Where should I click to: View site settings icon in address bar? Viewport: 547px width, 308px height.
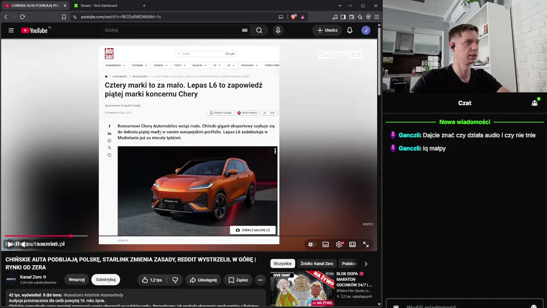point(75,17)
